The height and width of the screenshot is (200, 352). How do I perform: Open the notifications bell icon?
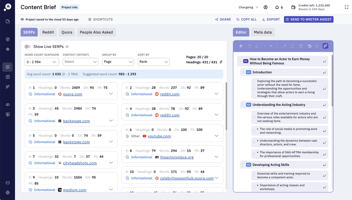(x=277, y=7)
